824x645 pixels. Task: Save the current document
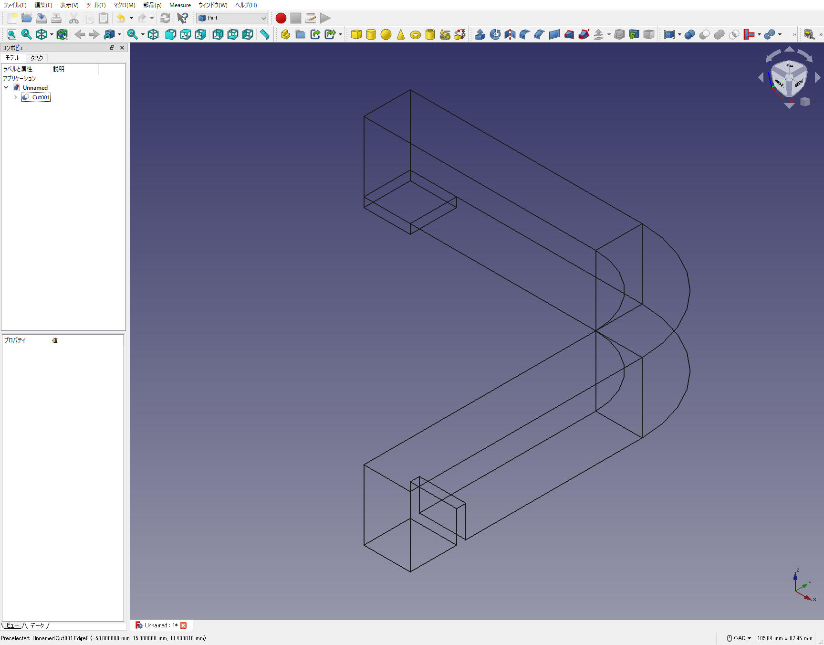click(x=42, y=18)
